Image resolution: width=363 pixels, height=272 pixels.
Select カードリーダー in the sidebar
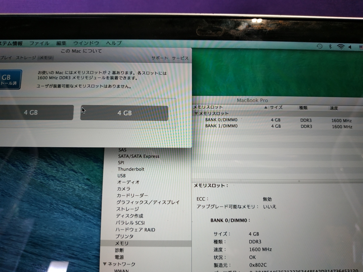coord(132,195)
